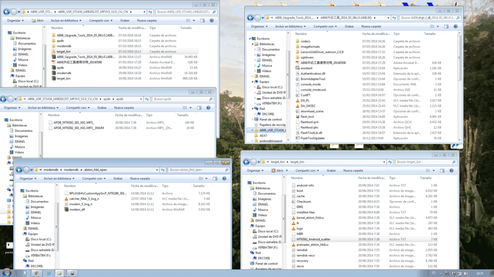Open help in the A806 Upgrade Tools window

[x=456, y=27]
